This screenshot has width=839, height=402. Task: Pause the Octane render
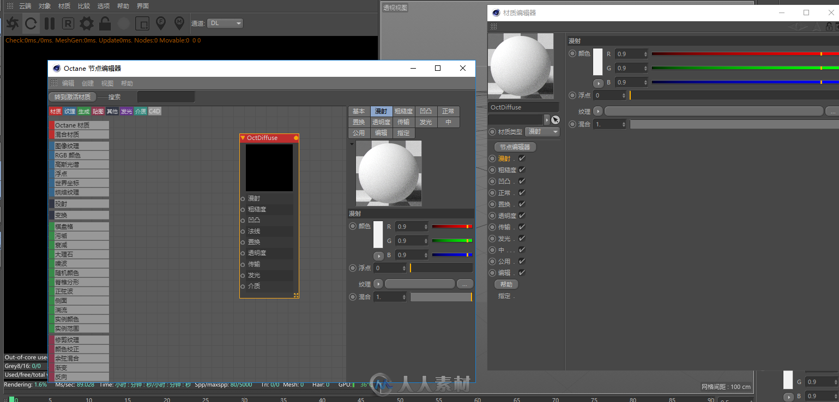click(x=50, y=23)
